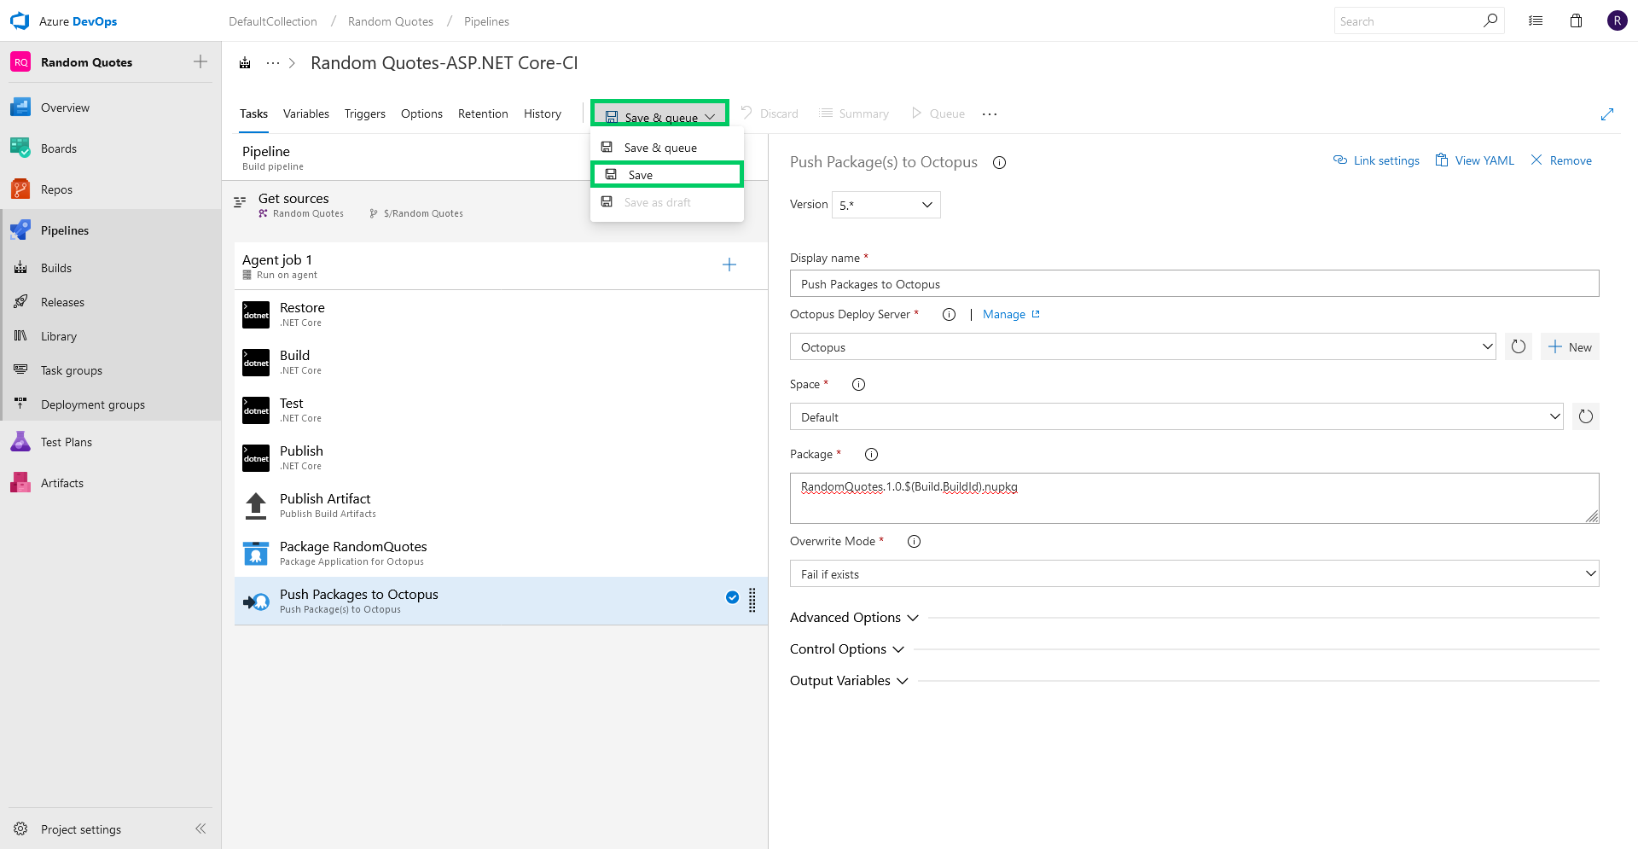Click the Push Packages to Octopus drag handle
The width and height of the screenshot is (1638, 849).
752,600
